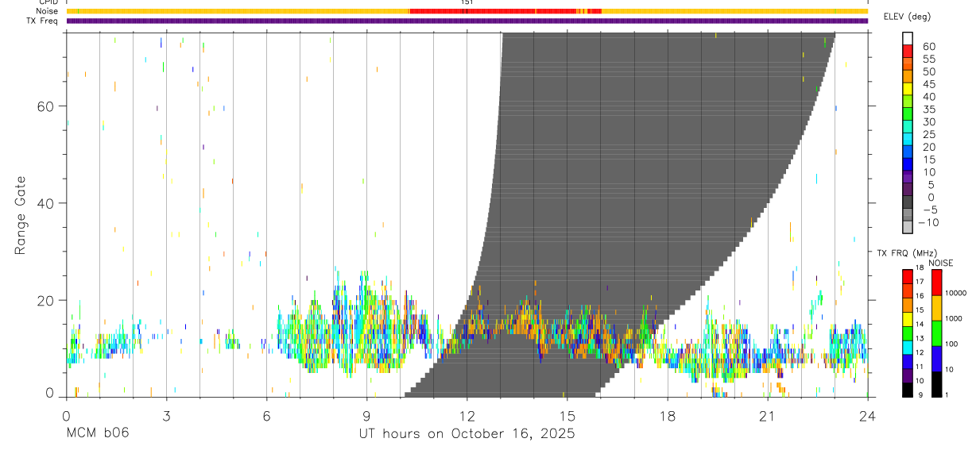Click '1000' on the NOISE legend
Image resolution: width=976 pixels, height=450 pixels.
coord(955,319)
